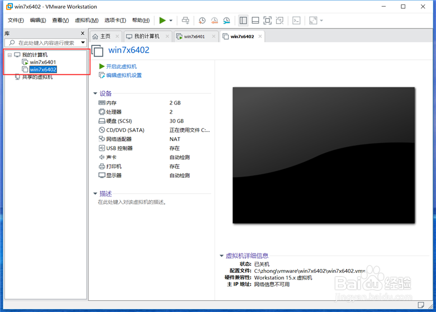Click the 2 GB memory value
Screen dimensions: 436x312
point(175,103)
